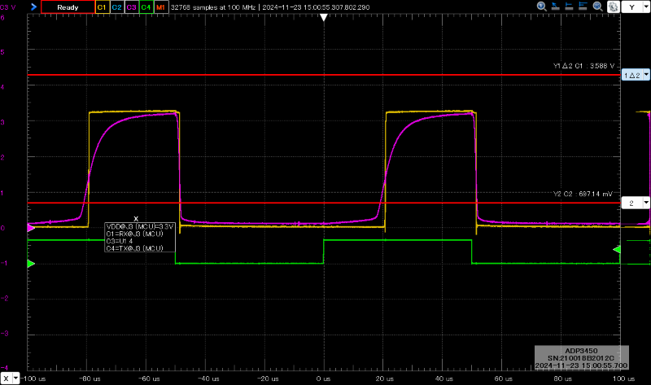
Task: Click the trigger position marker at top
Action: [323, 17]
